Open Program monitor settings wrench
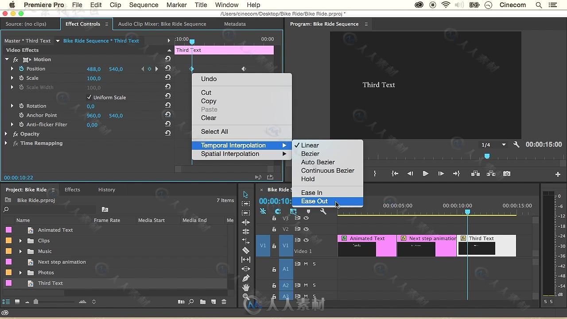Screen dimensions: 567x319 point(516,144)
